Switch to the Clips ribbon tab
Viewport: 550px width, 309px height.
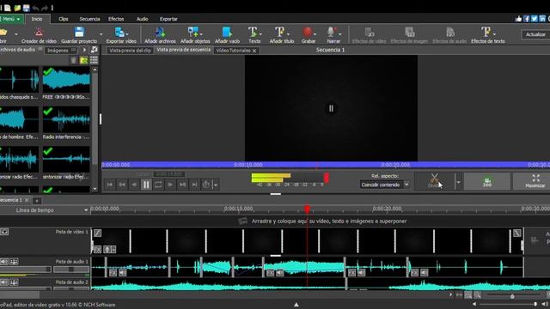[64, 19]
